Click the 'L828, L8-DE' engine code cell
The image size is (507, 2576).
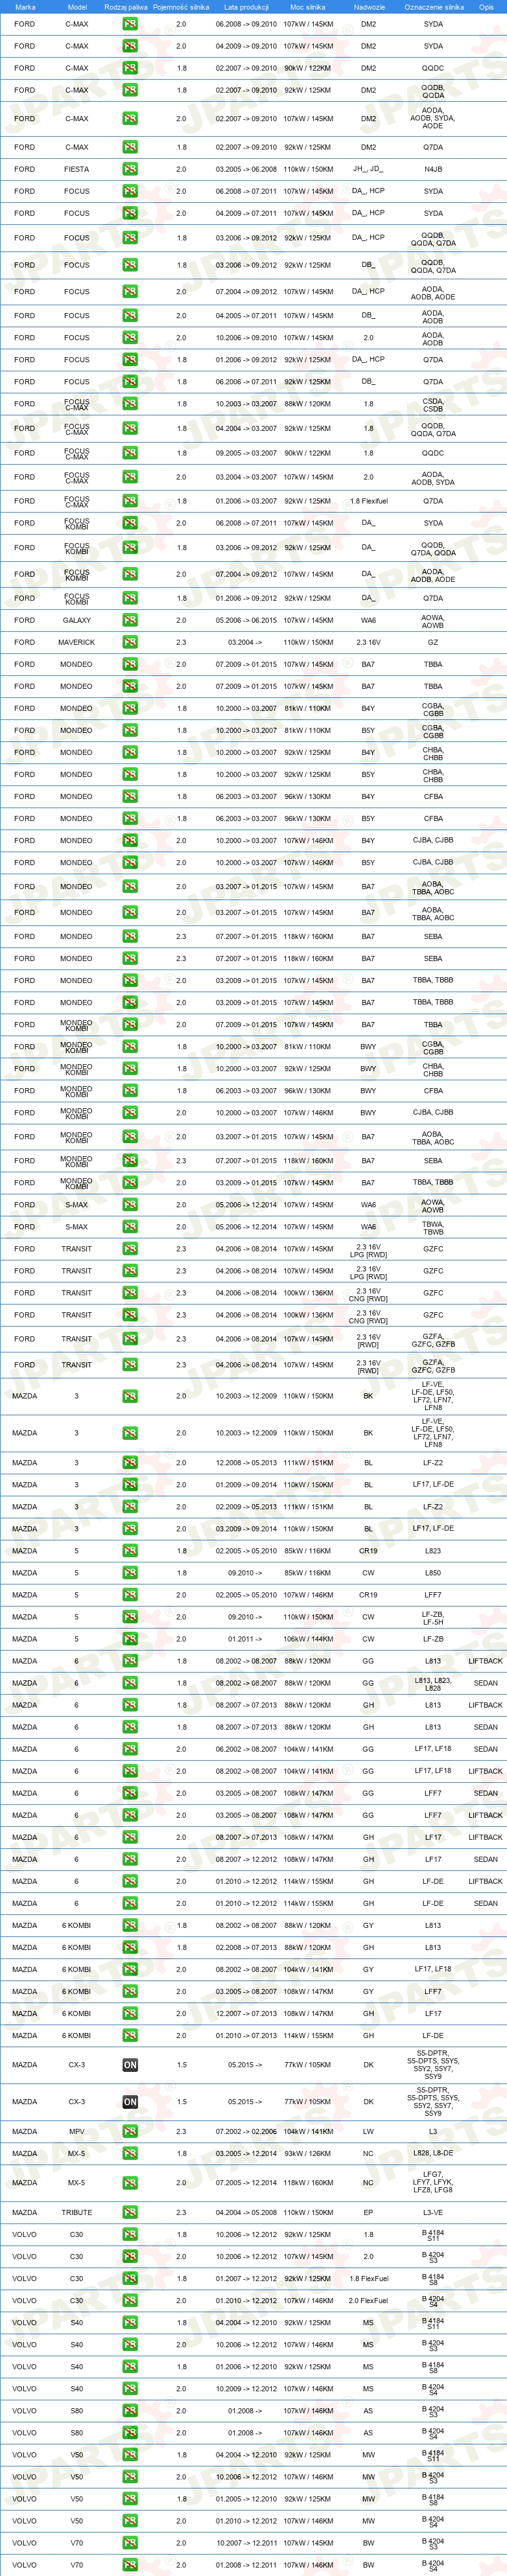(433, 2153)
